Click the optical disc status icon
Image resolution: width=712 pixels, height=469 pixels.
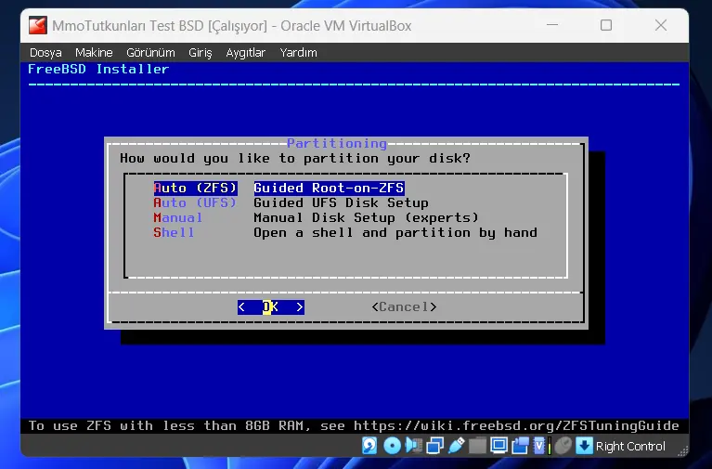click(392, 446)
